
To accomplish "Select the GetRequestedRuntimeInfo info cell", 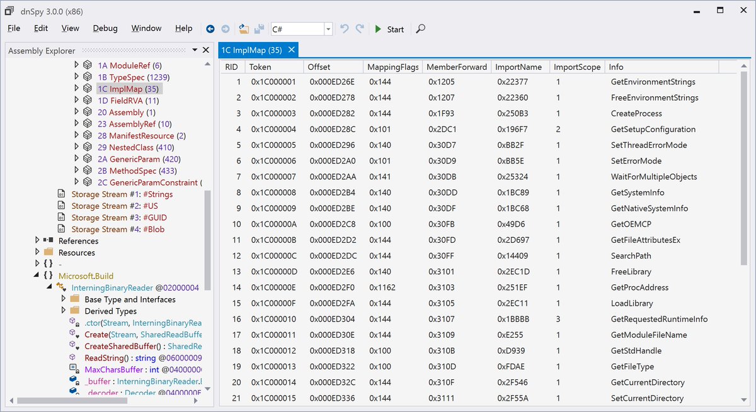I will point(659,319).
